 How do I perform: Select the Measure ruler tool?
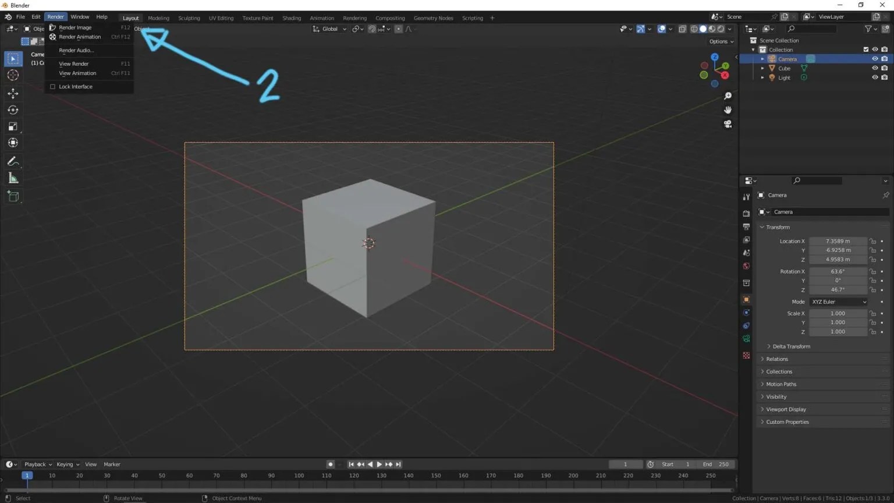(x=13, y=178)
